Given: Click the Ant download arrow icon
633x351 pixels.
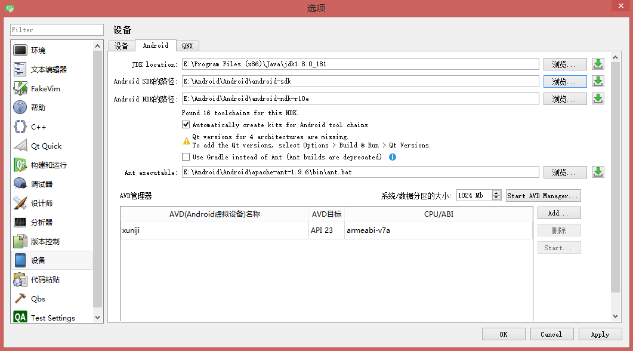Looking at the screenshot, I should [x=598, y=172].
